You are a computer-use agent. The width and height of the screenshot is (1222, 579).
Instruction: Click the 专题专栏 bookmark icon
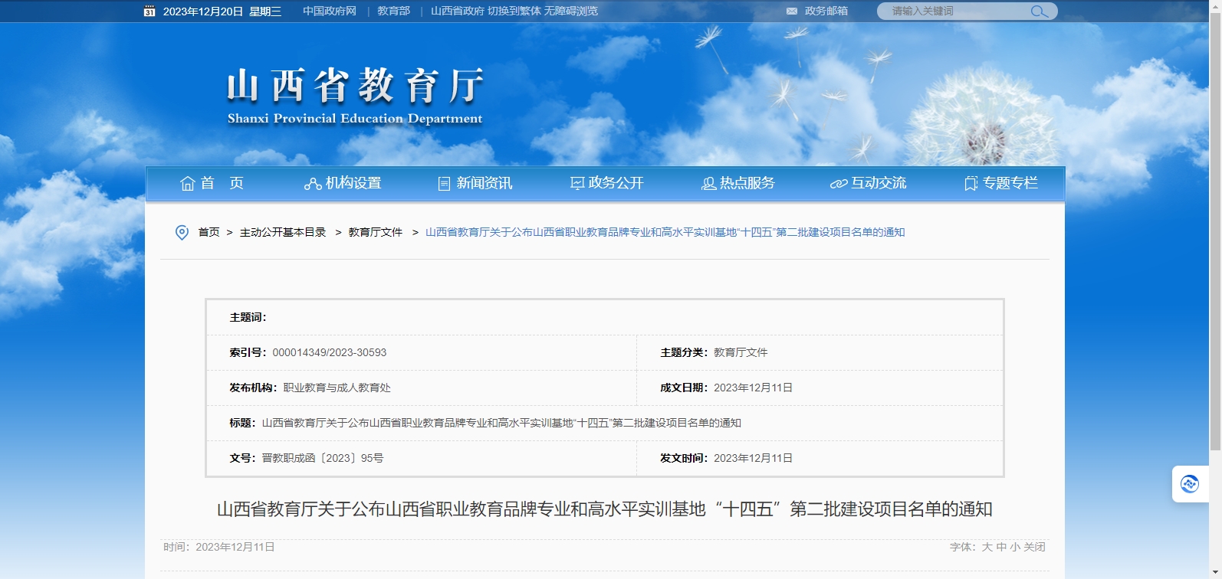[x=971, y=184]
